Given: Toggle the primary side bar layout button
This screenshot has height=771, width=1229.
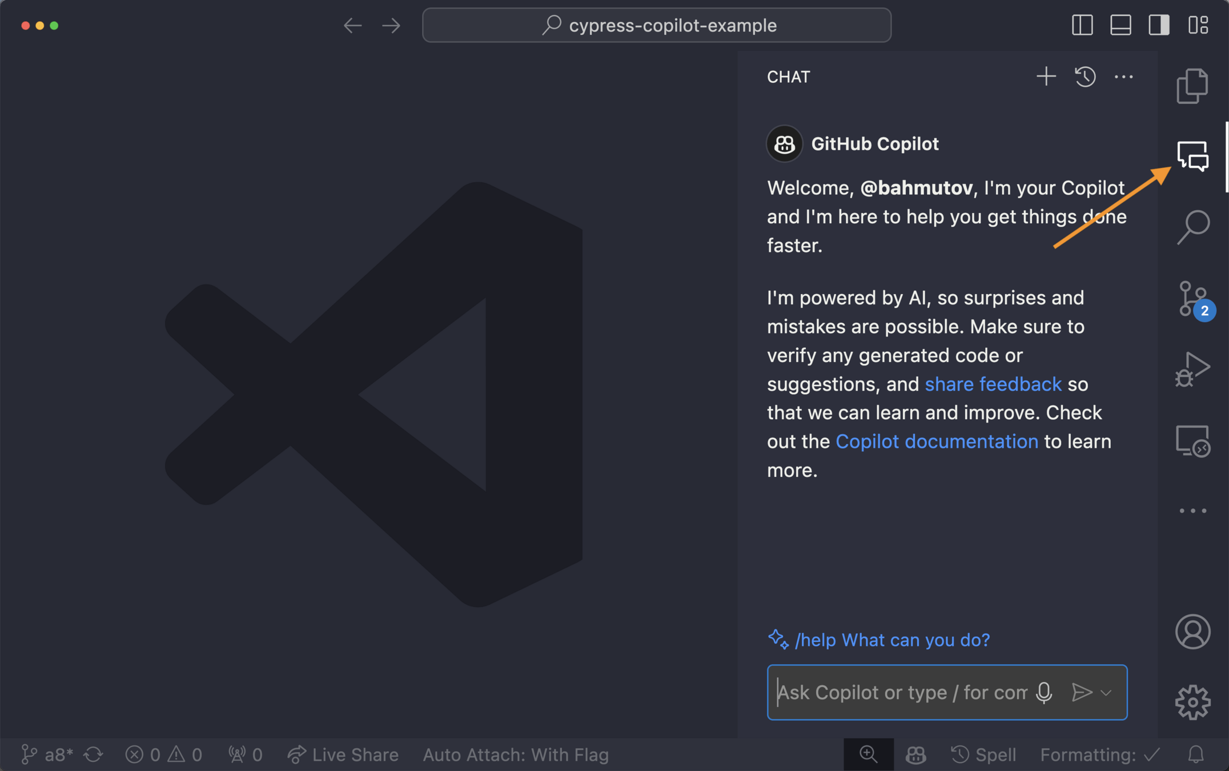Looking at the screenshot, I should pos(1082,25).
